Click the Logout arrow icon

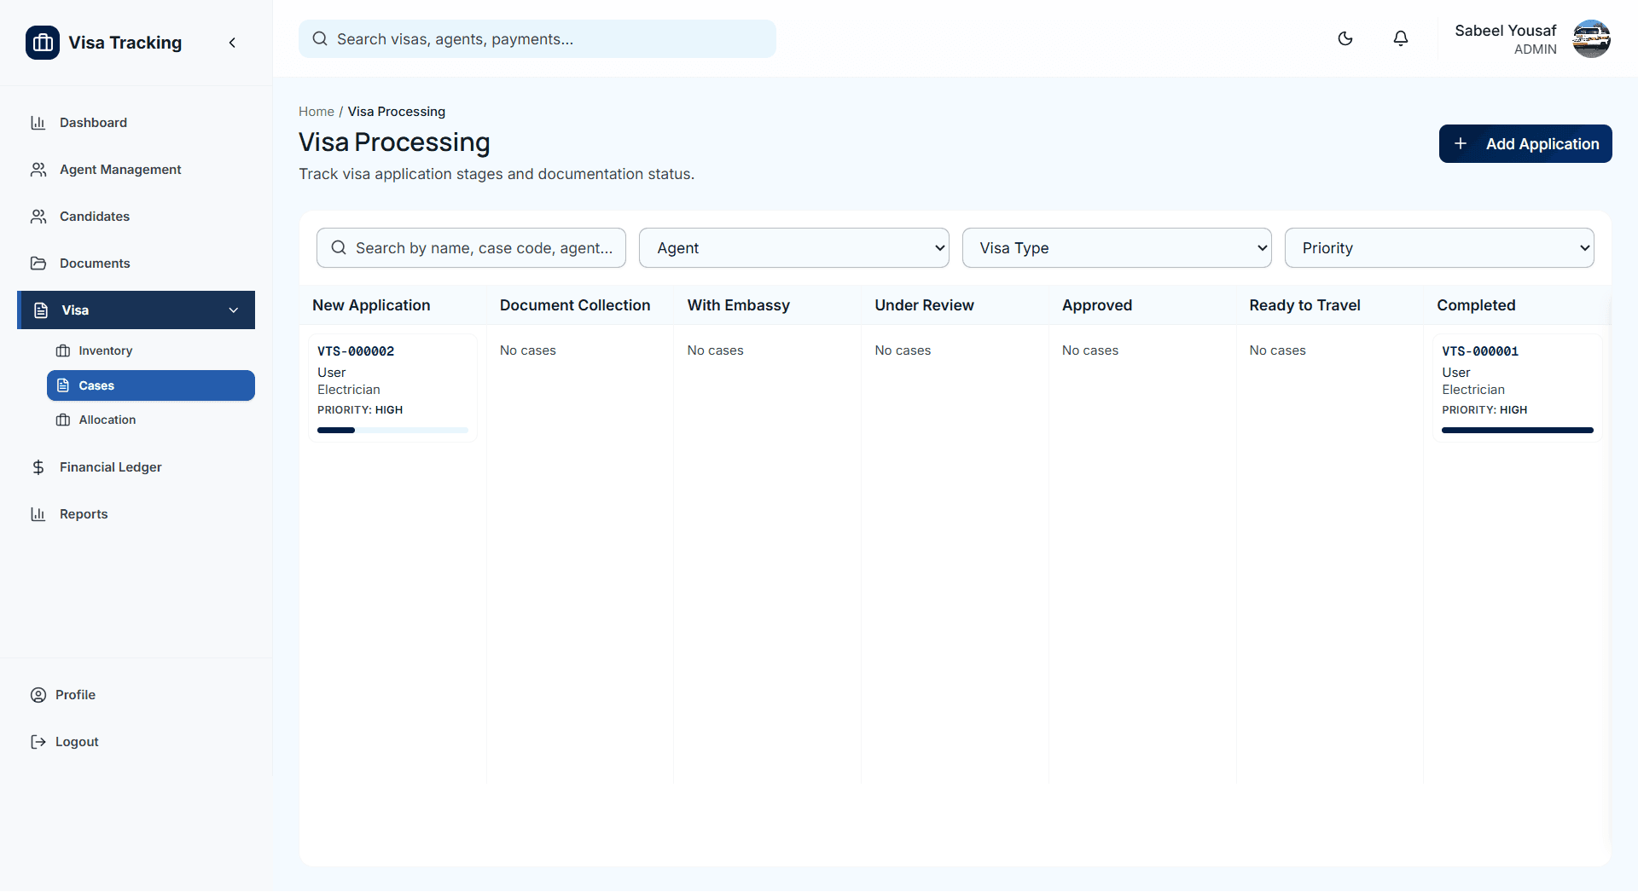click(38, 742)
